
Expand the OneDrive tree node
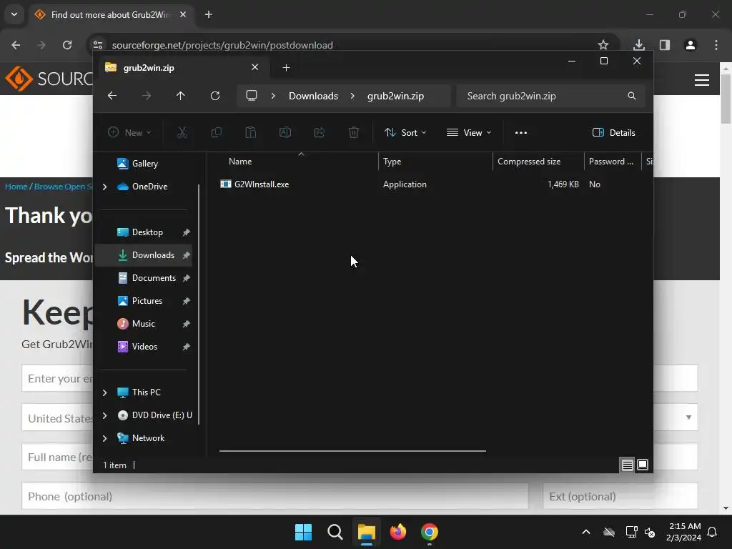pos(104,187)
